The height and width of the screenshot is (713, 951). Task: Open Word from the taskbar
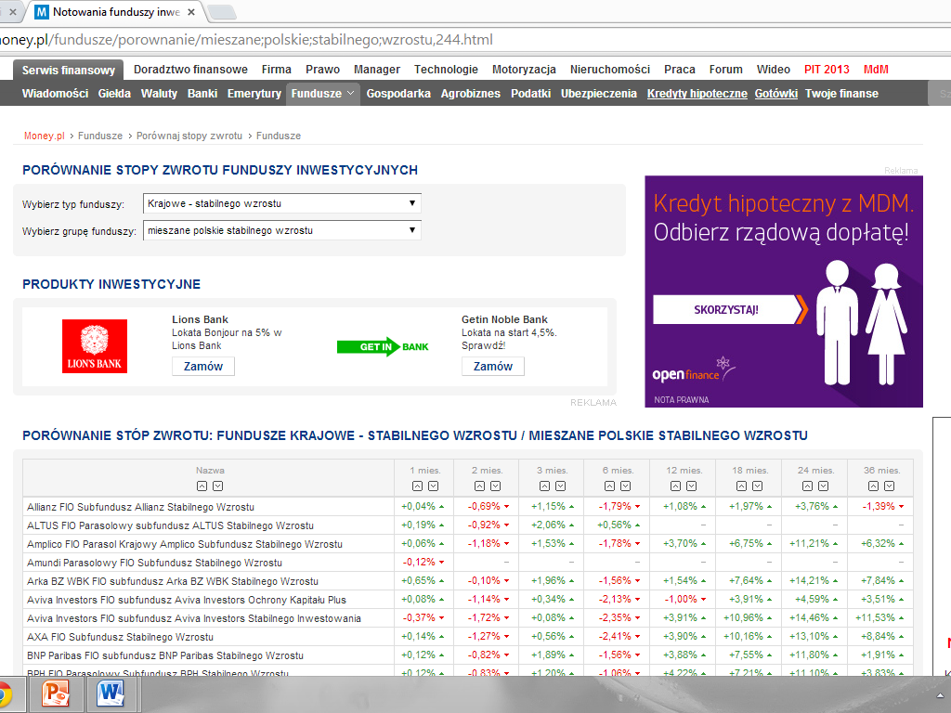(111, 694)
